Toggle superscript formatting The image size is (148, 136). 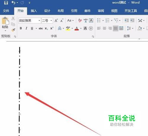click(x=52, y=28)
